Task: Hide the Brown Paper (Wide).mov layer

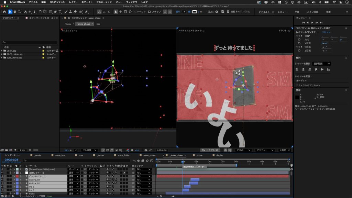Action: 2,169
